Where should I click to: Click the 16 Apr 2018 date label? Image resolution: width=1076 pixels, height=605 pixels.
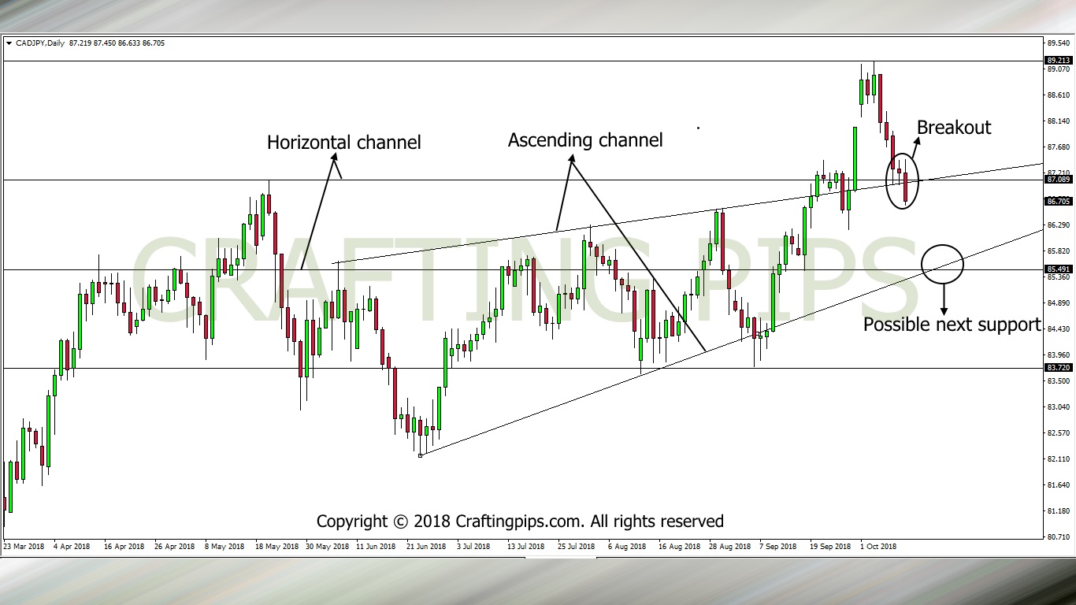click(124, 546)
